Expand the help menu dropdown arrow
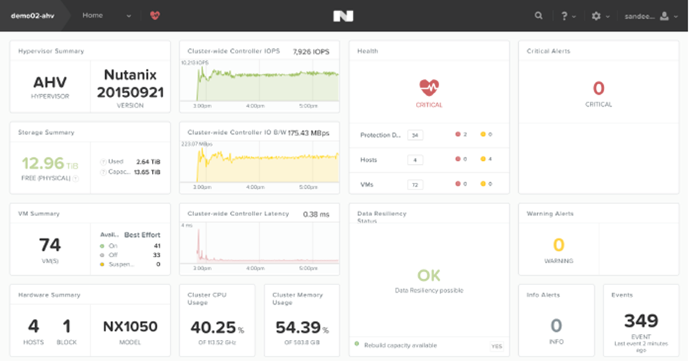The width and height of the screenshot is (689, 361). coord(575,16)
